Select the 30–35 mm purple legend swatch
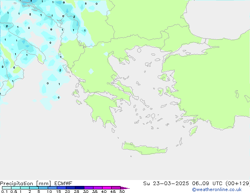The image size is (250, 193). click(x=89, y=188)
